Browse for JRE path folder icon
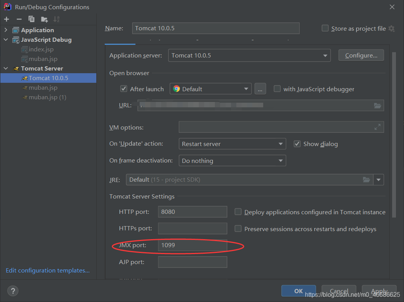Viewport: 404px width, 302px height. pyautogui.click(x=366, y=180)
